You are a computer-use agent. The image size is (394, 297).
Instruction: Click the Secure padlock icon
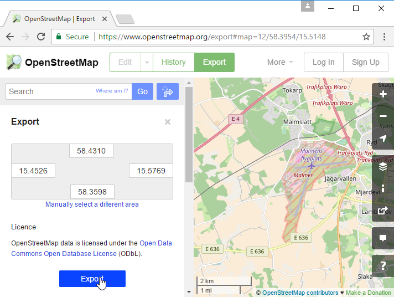coord(59,37)
